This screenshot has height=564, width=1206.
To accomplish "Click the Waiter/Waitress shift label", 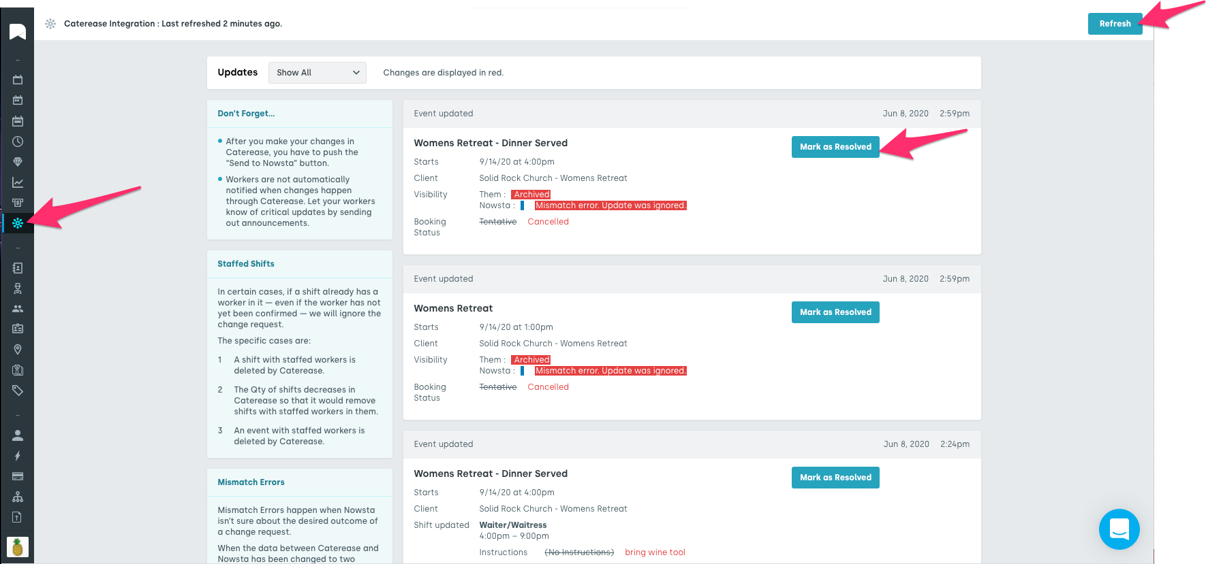I will point(513,525).
